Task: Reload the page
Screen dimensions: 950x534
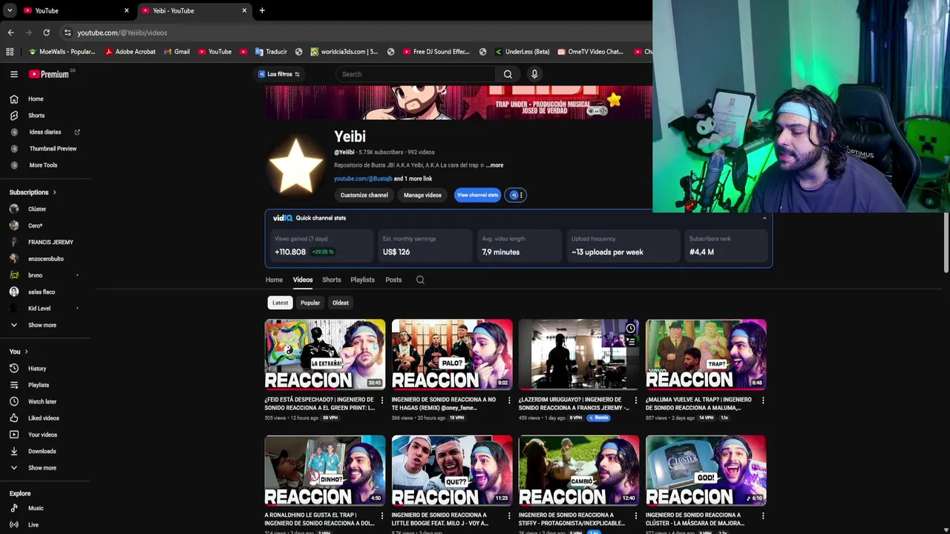Action: tap(46, 33)
